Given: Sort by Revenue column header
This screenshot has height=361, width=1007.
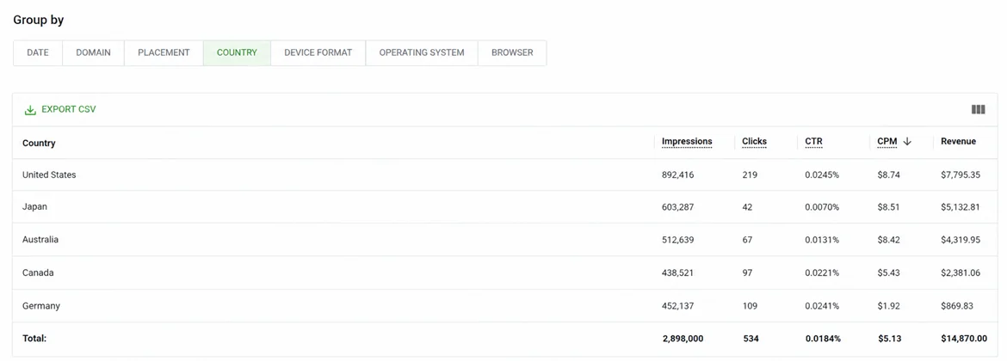Looking at the screenshot, I should click(x=958, y=142).
